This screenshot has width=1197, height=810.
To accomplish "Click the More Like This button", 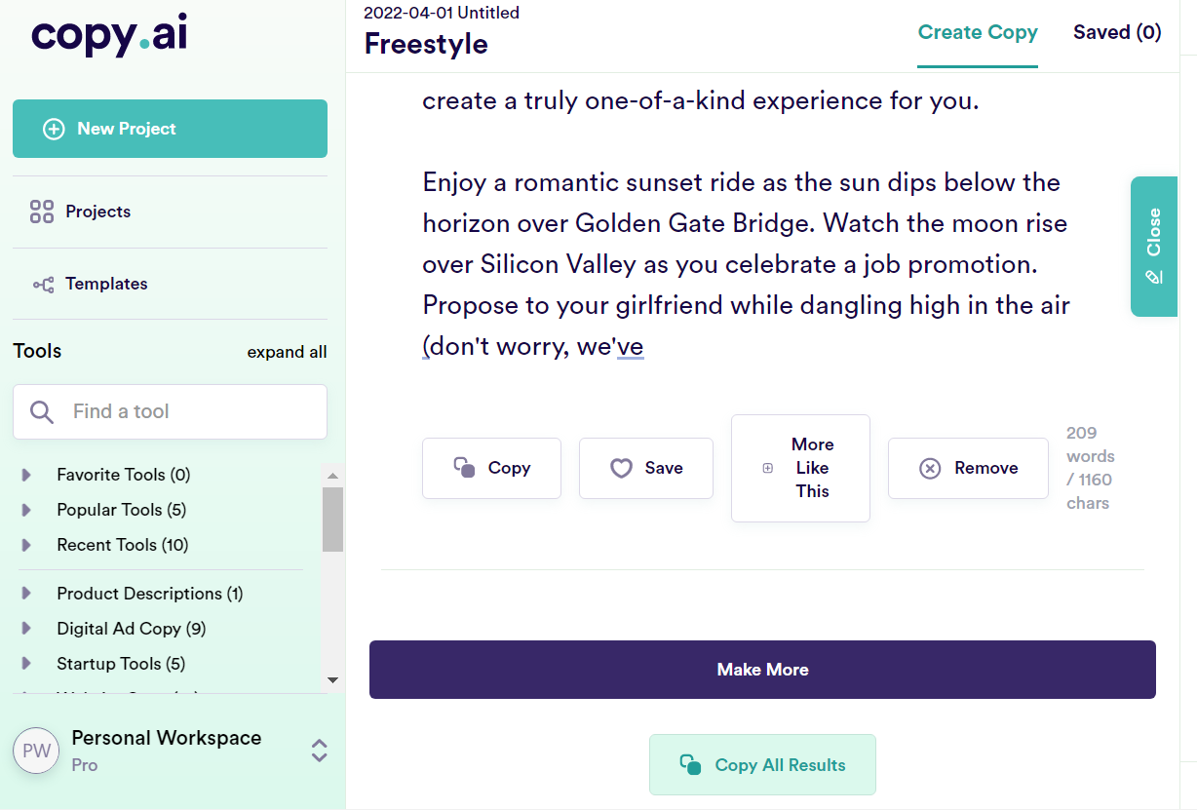I will click(x=800, y=469).
